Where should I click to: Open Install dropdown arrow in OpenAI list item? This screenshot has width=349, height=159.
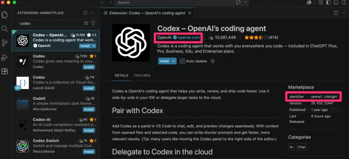click(x=94, y=46)
